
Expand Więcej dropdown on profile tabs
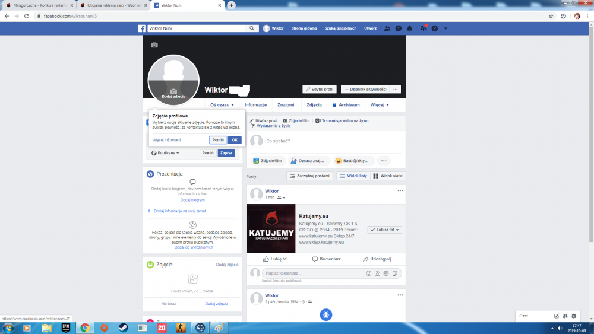click(x=380, y=105)
